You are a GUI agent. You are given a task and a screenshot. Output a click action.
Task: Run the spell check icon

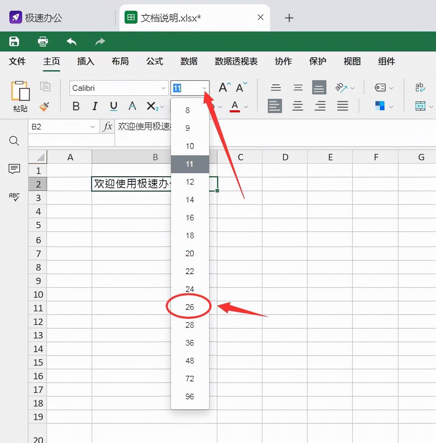14,197
